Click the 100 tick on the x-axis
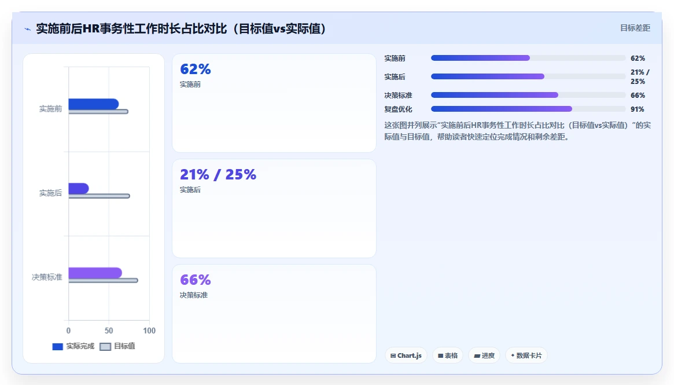 [149, 331]
